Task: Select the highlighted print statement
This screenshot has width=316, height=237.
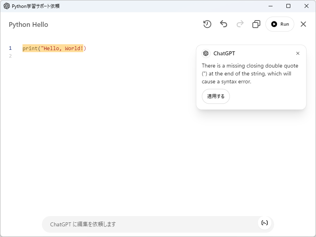Action: pos(53,47)
